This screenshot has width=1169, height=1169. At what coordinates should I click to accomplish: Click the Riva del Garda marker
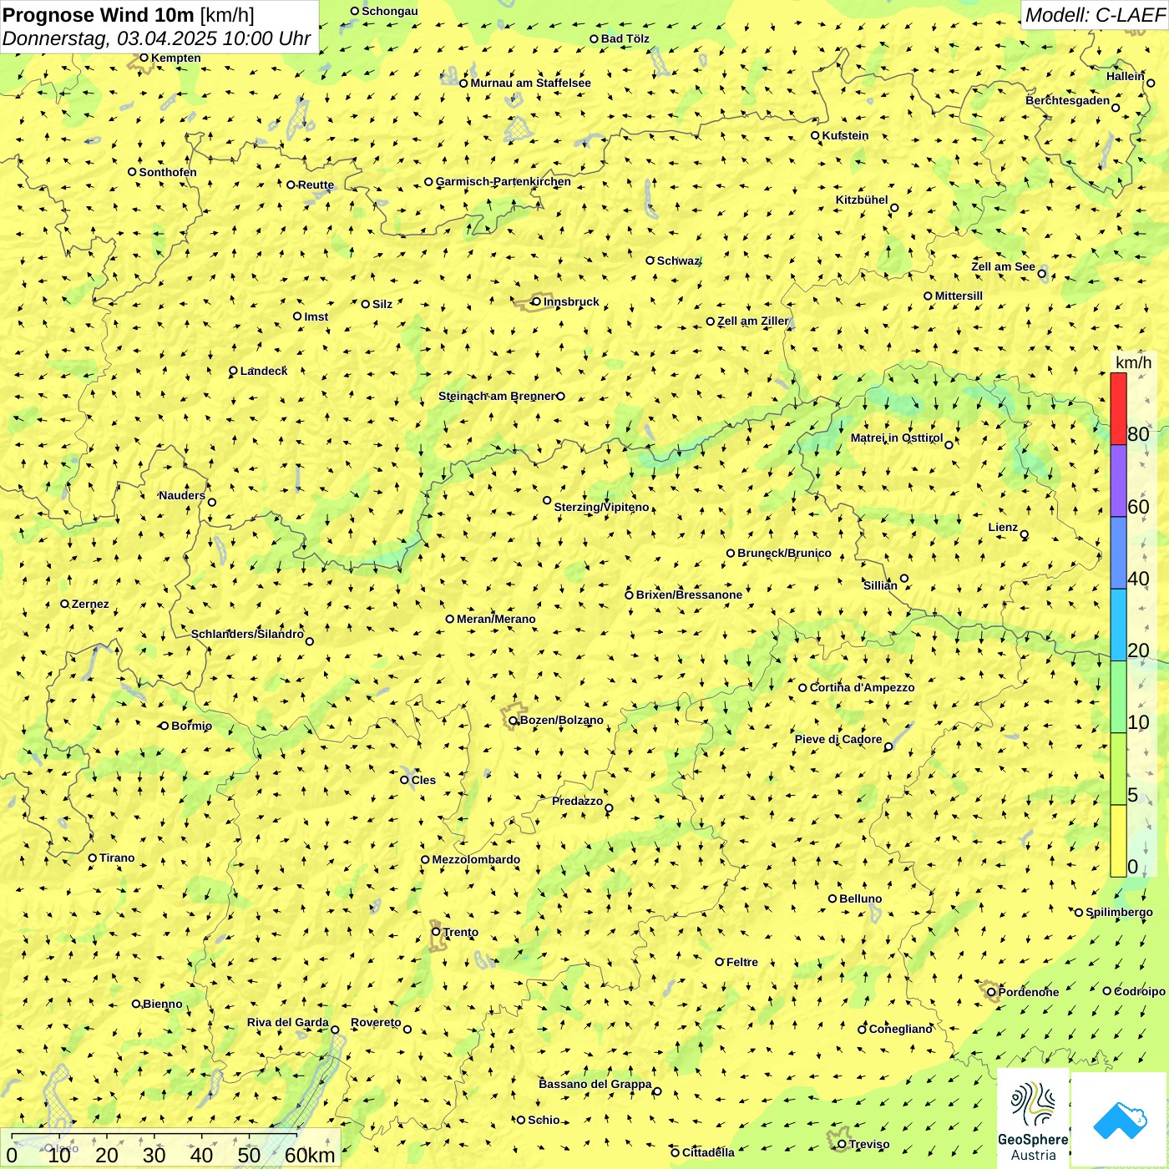coord(335,1030)
